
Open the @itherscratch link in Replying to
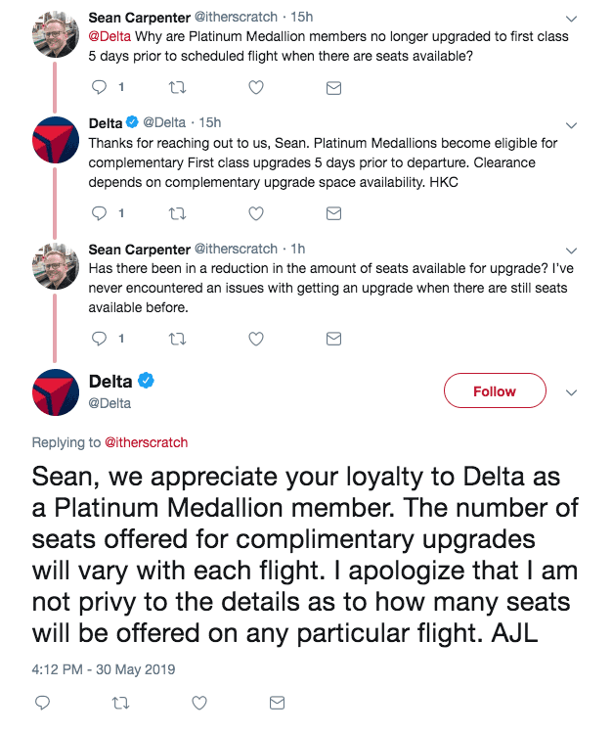click(146, 442)
